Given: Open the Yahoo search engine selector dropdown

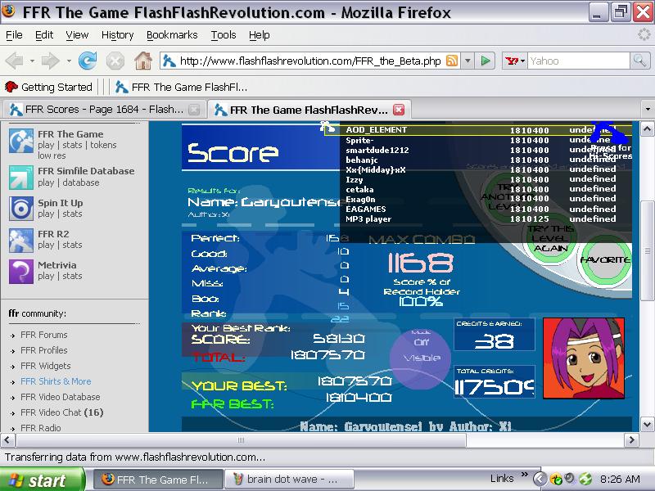Looking at the screenshot, I should click(x=515, y=61).
